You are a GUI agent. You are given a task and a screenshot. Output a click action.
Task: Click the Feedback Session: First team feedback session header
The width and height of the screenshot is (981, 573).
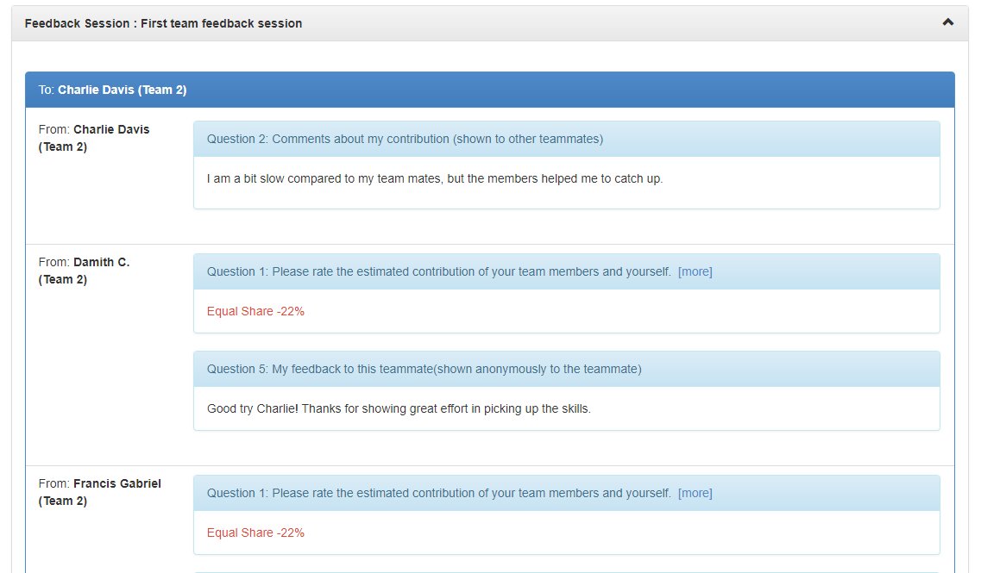pyautogui.click(x=490, y=24)
